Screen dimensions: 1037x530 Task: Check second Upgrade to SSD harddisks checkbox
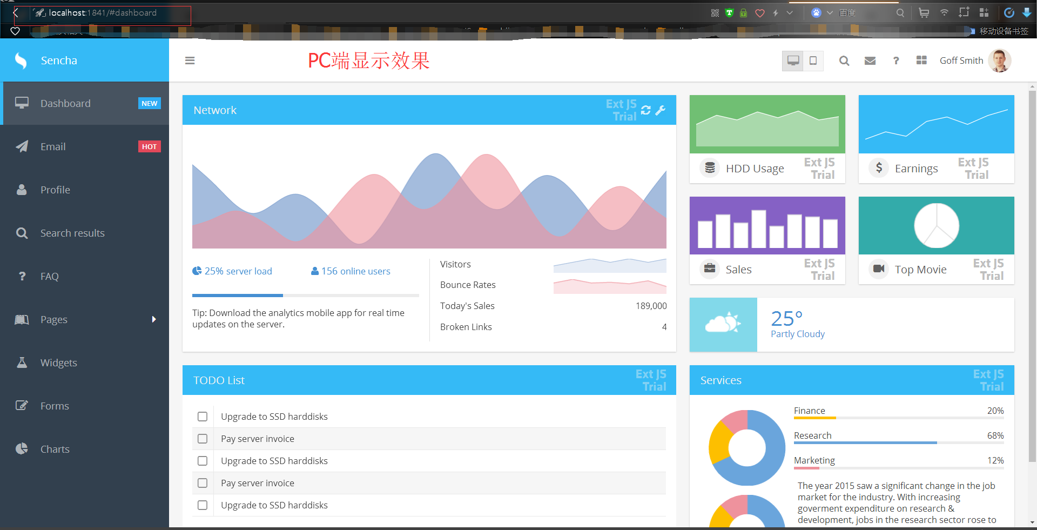[203, 461]
